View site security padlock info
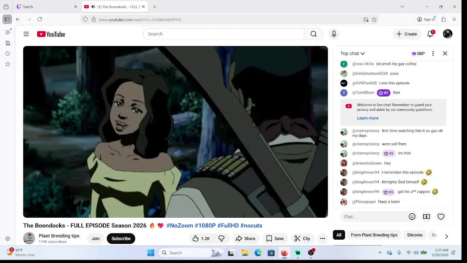Screen dimensions: 467x263 point(94,19)
